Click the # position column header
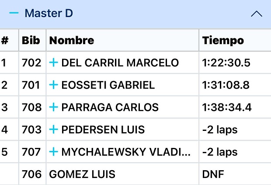This screenshot has width=271, height=185. click(5, 41)
